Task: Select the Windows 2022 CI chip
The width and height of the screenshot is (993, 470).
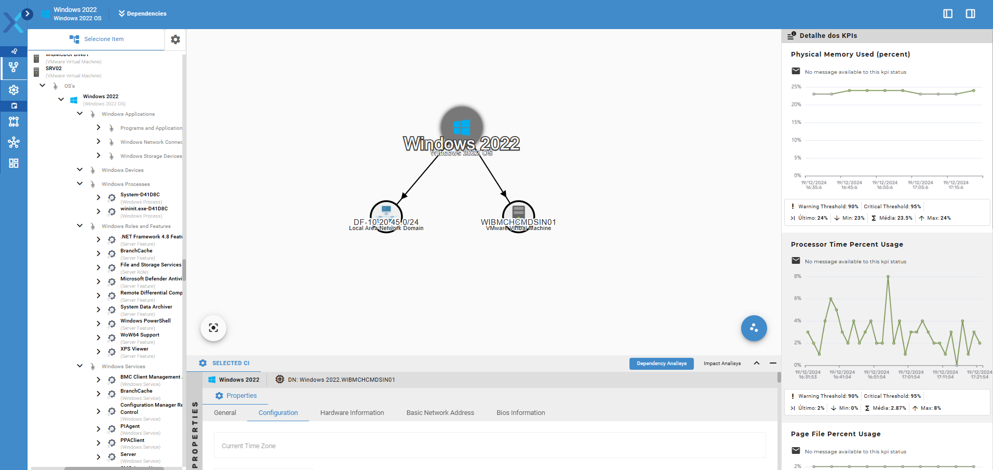Action: coord(234,380)
